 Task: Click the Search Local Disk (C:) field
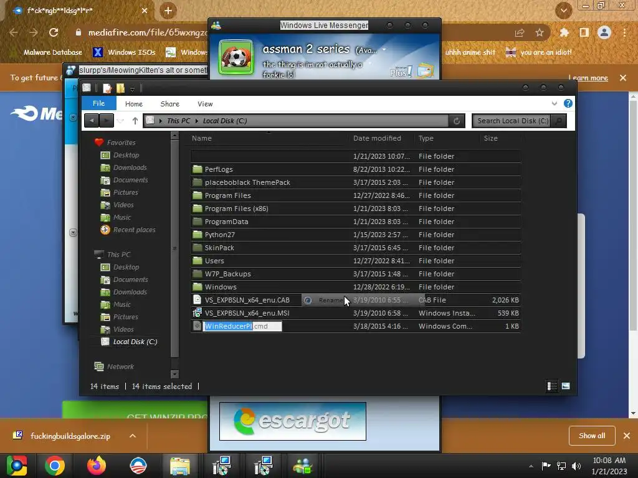point(512,121)
